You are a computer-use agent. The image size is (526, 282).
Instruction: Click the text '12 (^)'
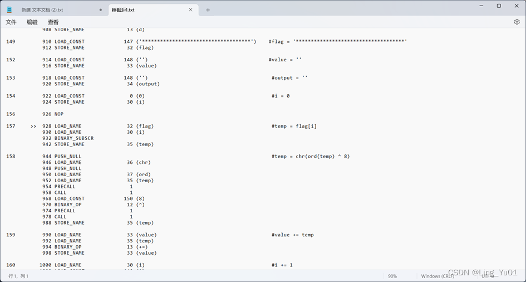tap(136, 205)
